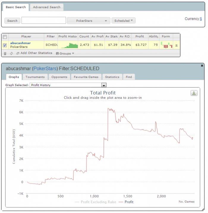Close the abucashmar detail panel

(202, 66)
